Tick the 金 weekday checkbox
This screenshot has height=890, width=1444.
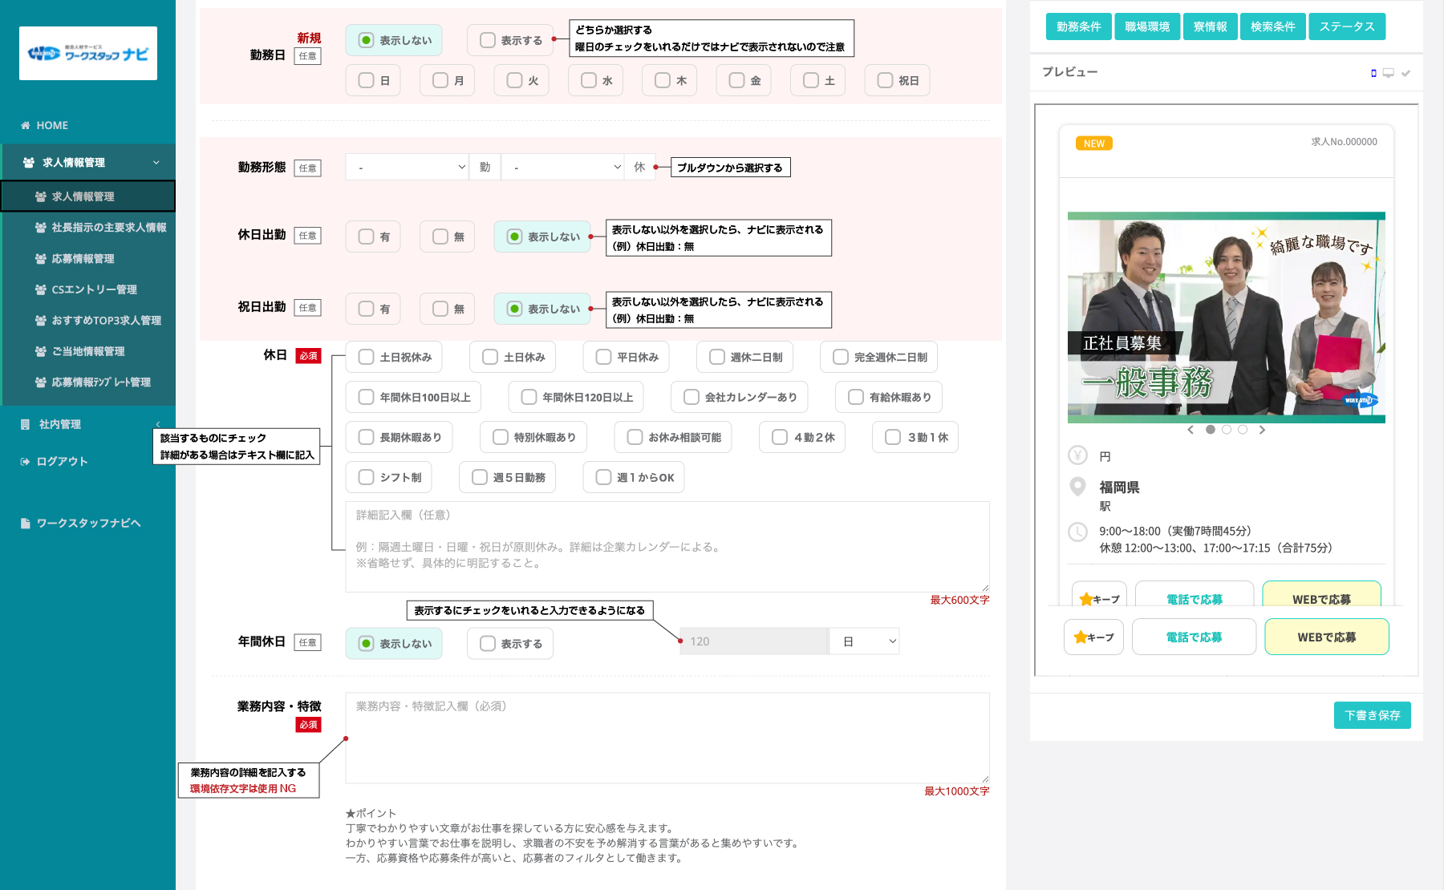pyautogui.click(x=736, y=80)
